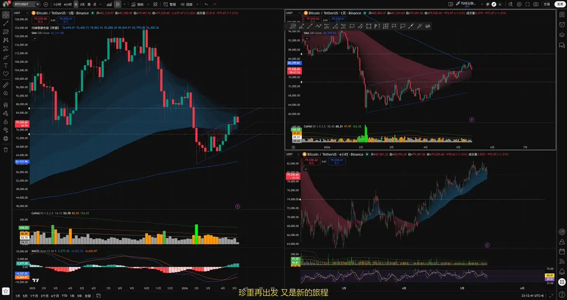The image size is (567, 300).
Task: Select the trend line drawing tool
Action: [x=6, y=23]
